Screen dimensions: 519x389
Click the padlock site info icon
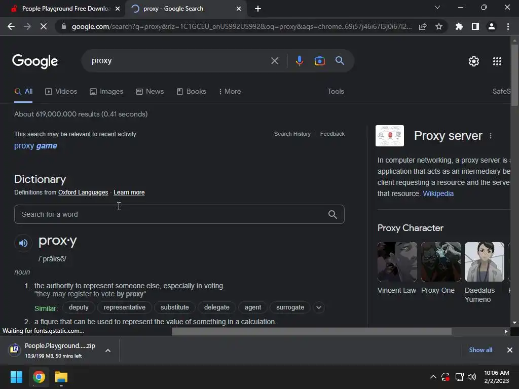pyautogui.click(x=64, y=26)
